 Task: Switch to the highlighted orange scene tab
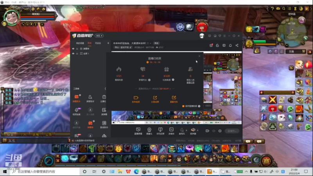click(x=90, y=43)
